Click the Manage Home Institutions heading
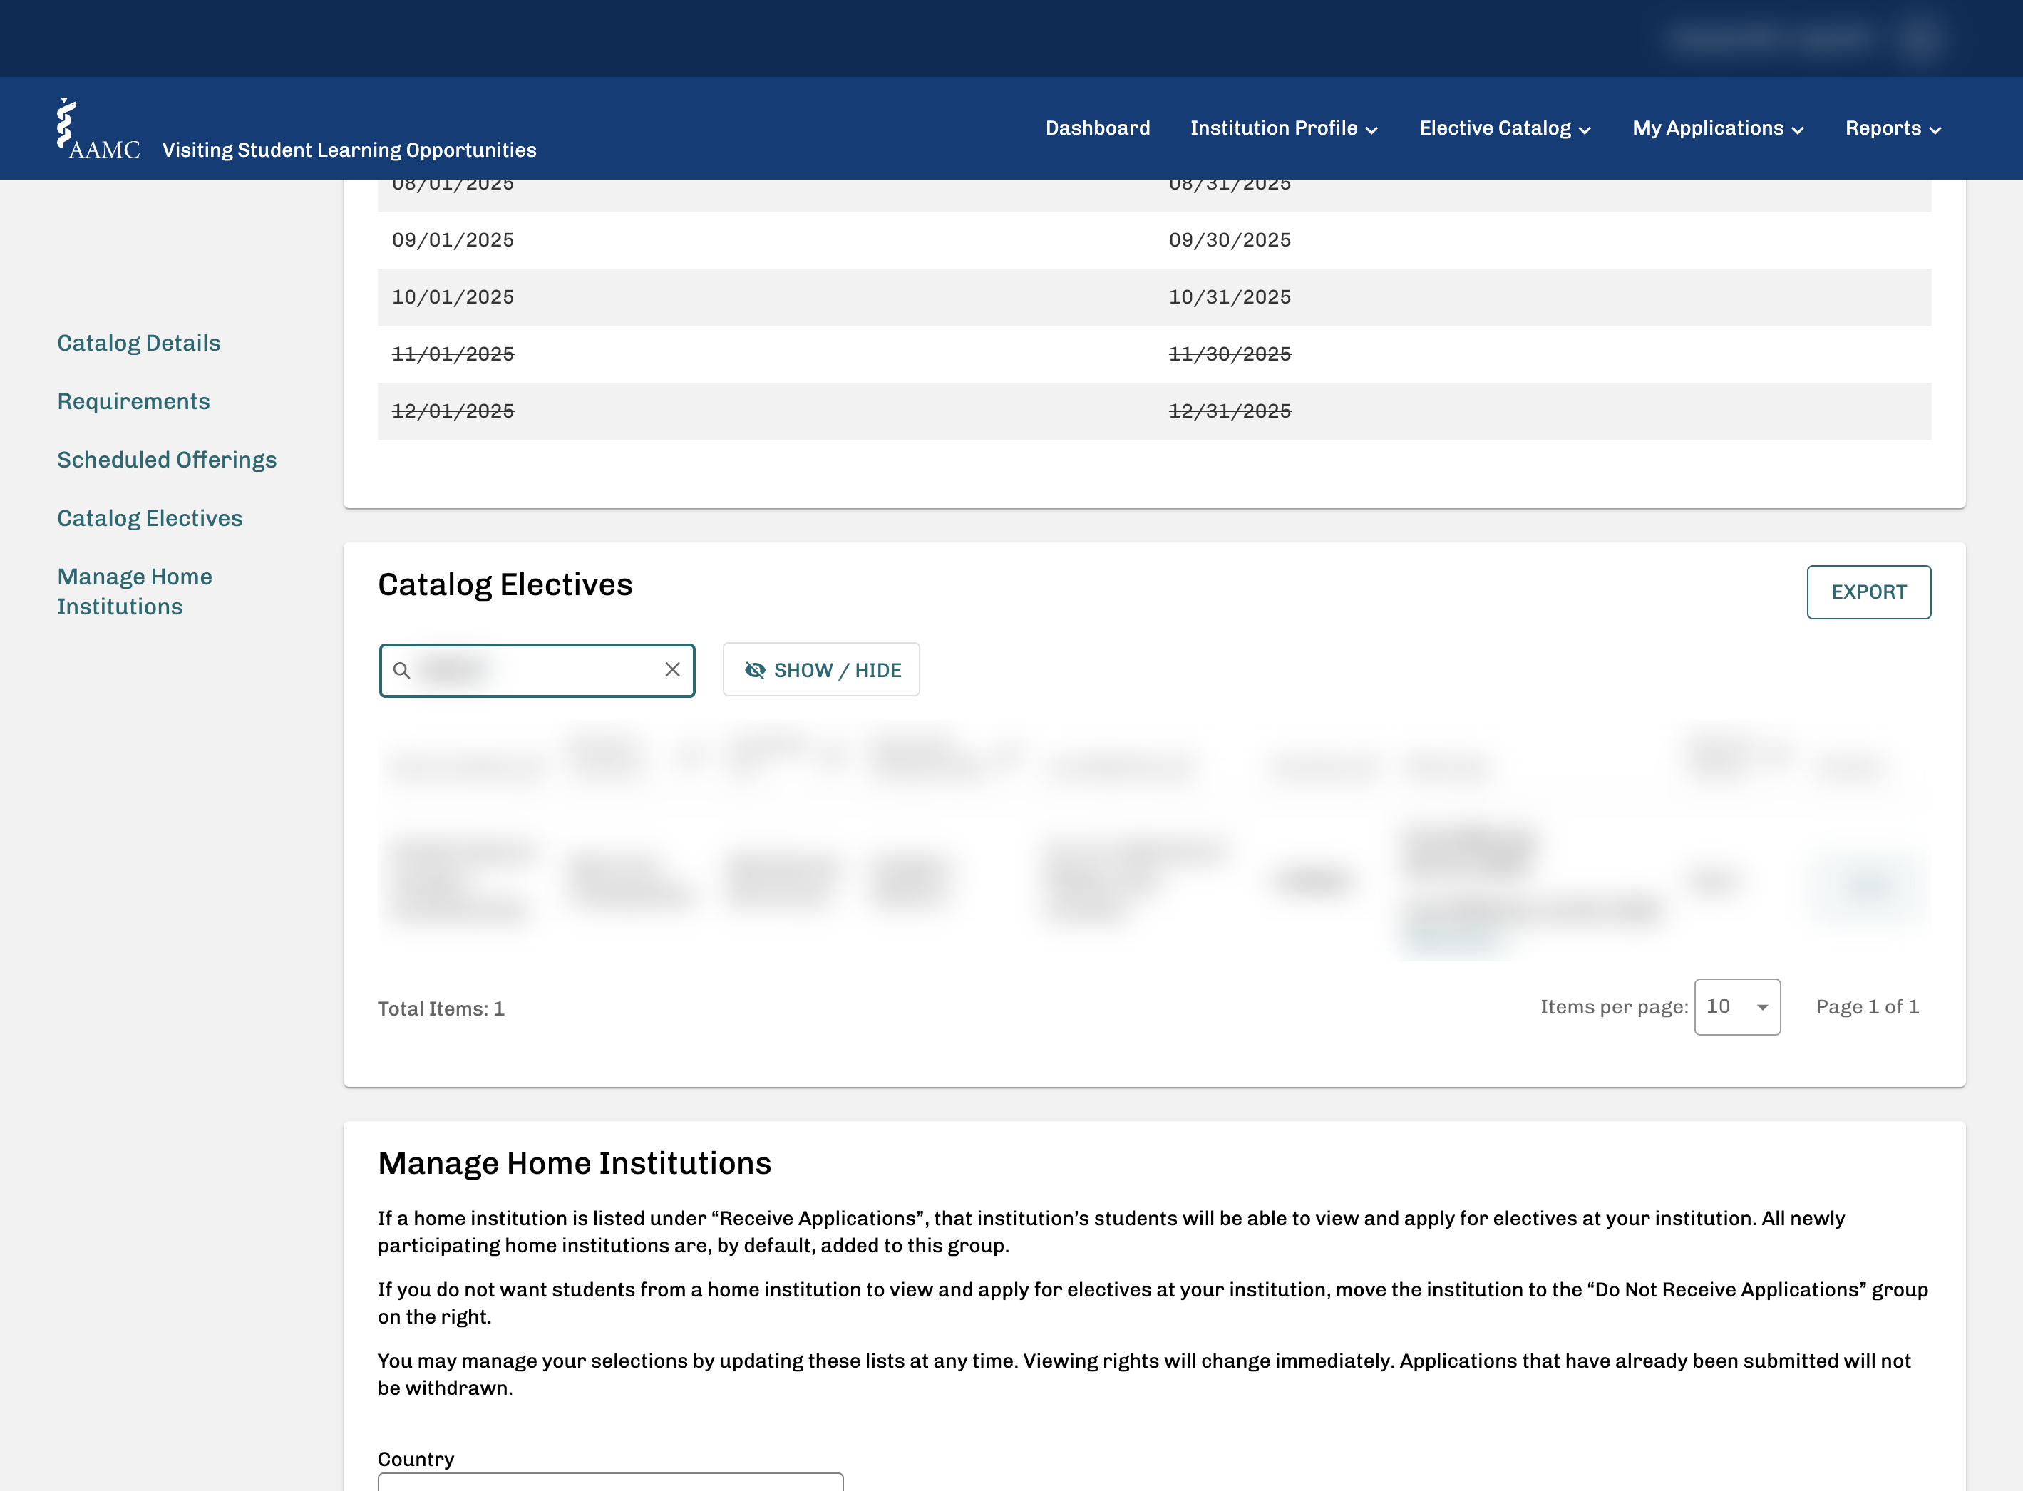Screen dimensions: 2023x1491 click(574, 1162)
